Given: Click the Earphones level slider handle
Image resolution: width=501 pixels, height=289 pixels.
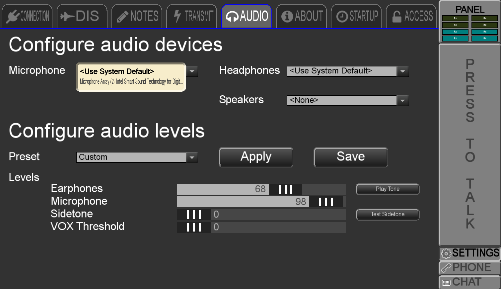Looking at the screenshot, I should tap(285, 189).
